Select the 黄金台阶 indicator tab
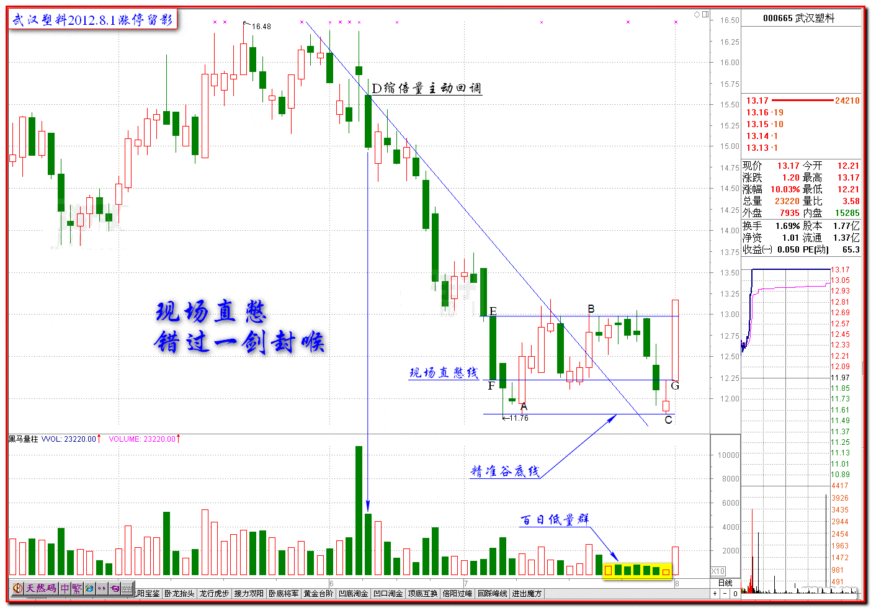Image resolution: width=871 pixels, height=608 pixels. pos(318,594)
